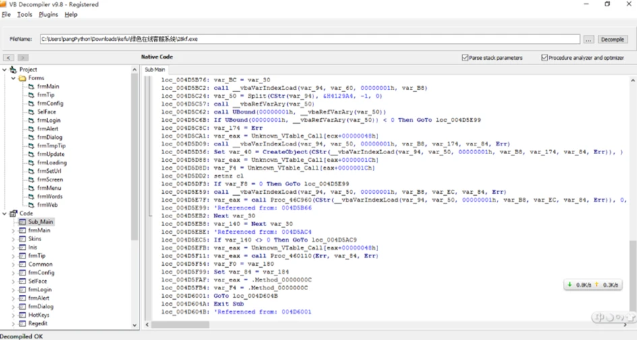This screenshot has width=637, height=340.
Task: Expand the Common node under Code
Action: (x=13, y=264)
